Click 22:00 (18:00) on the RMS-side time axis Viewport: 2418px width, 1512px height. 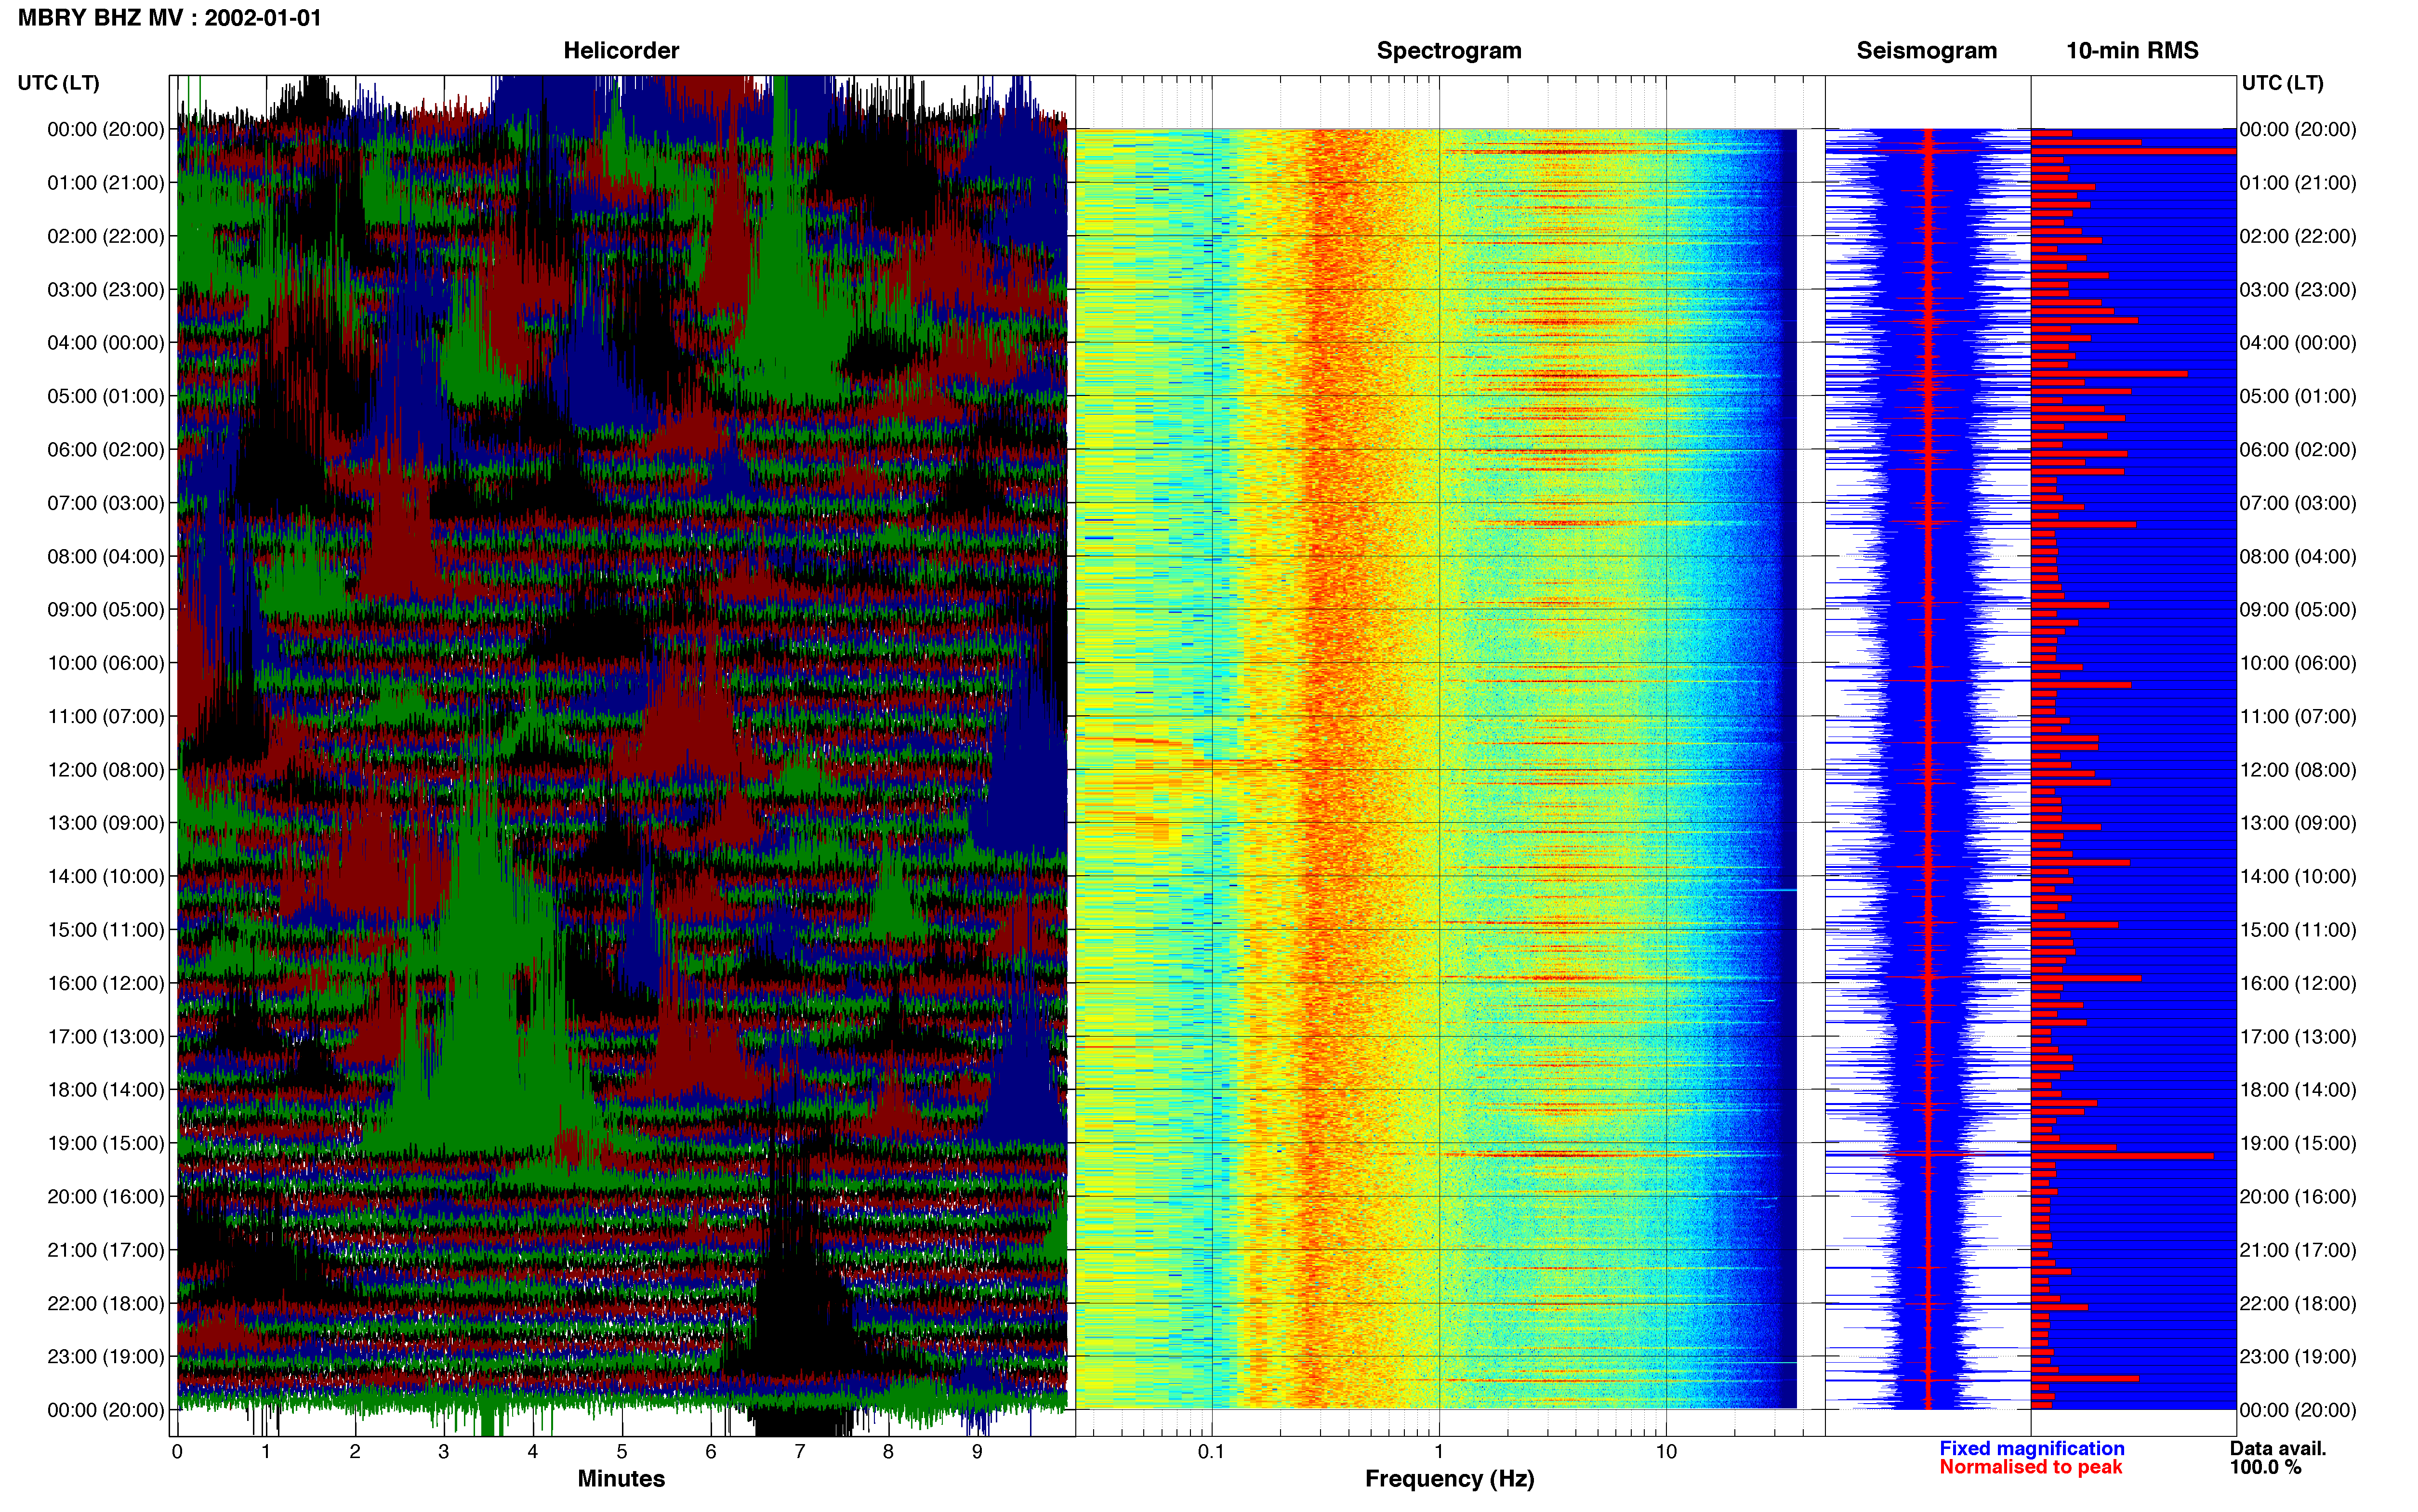coord(2298,1303)
